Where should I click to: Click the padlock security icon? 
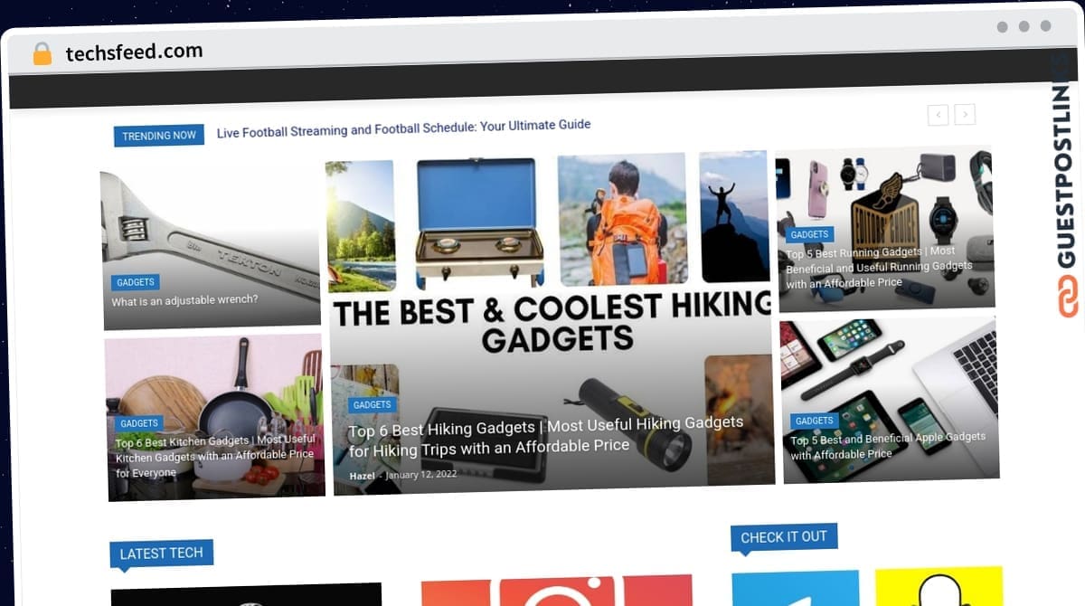click(x=42, y=53)
